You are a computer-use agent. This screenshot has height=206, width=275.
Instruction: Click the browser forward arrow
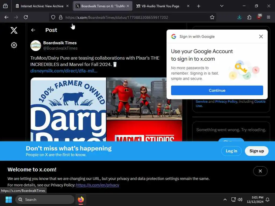coord(16,17)
